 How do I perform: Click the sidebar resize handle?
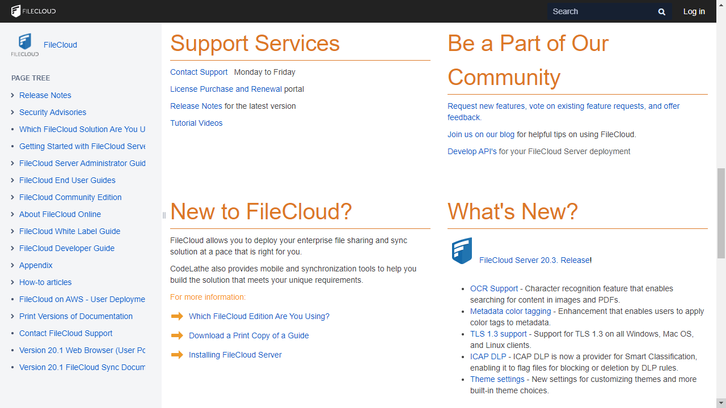163,215
